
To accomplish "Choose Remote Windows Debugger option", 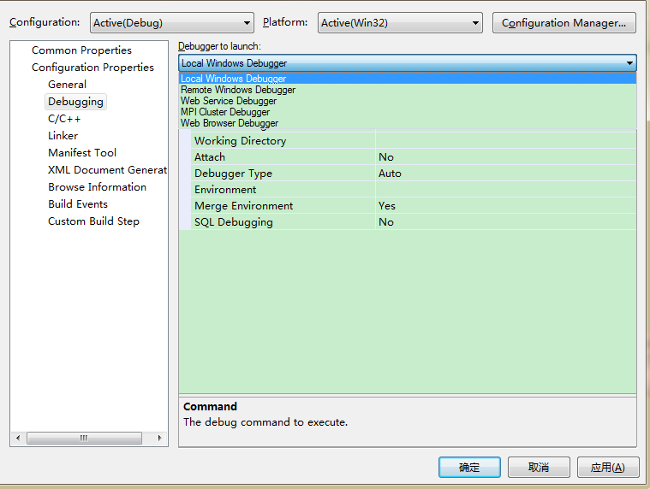I will pyautogui.click(x=408, y=90).
